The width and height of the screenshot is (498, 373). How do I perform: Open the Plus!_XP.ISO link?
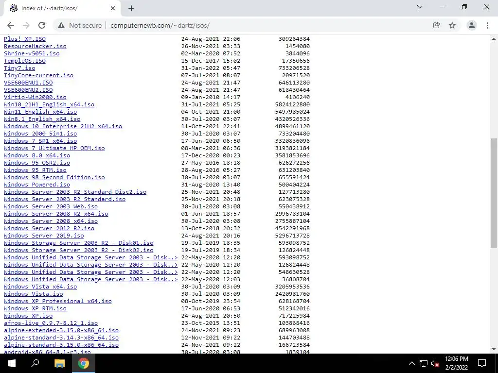pyautogui.click(x=25, y=39)
